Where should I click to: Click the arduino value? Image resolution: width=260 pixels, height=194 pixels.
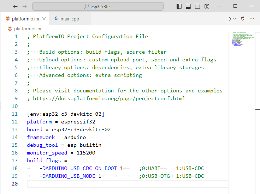point(75,137)
